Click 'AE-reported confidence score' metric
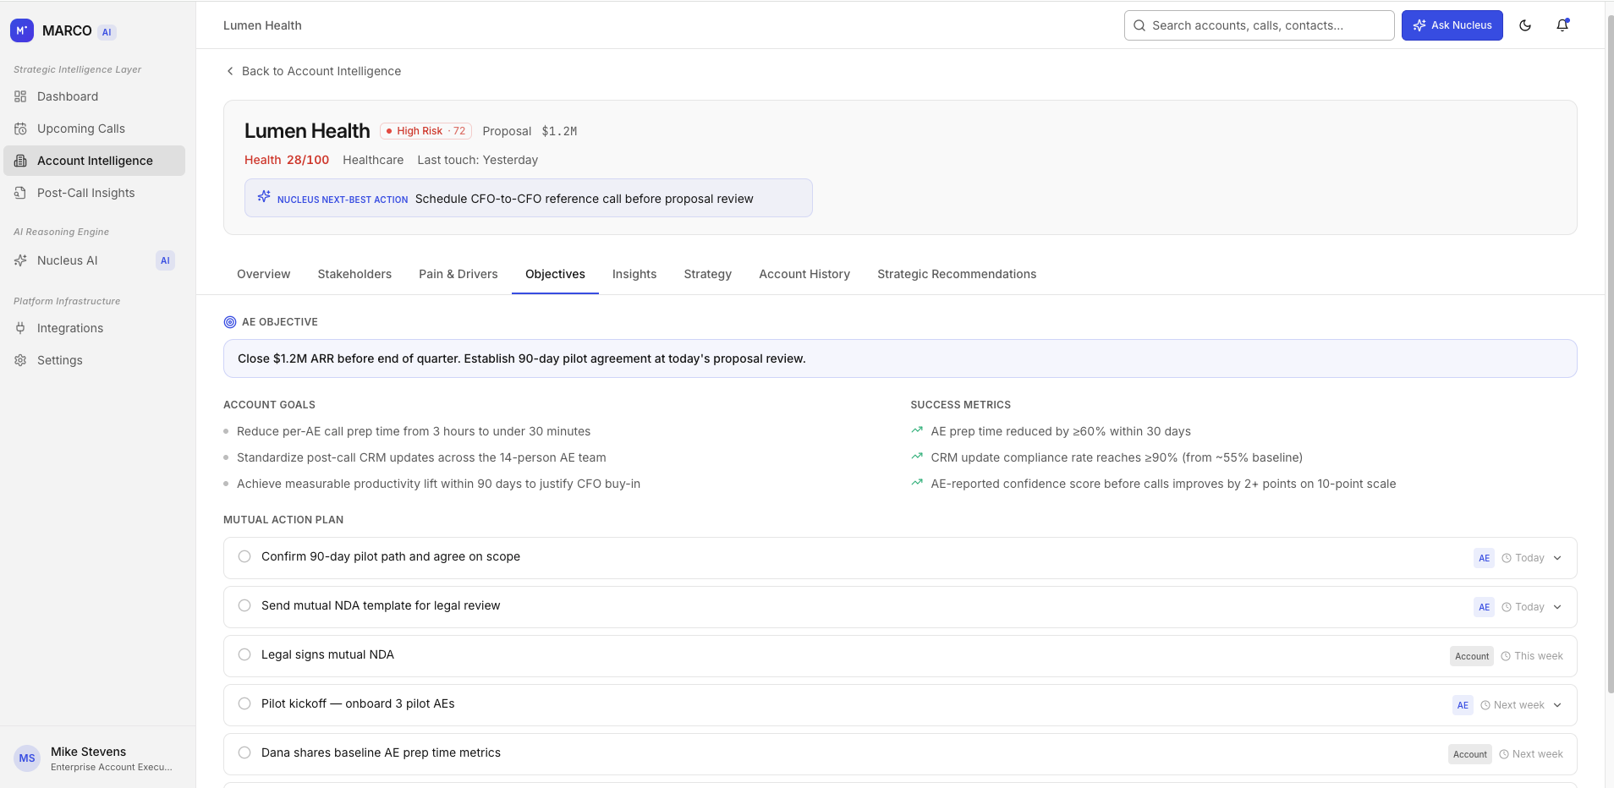 pyautogui.click(x=1163, y=484)
